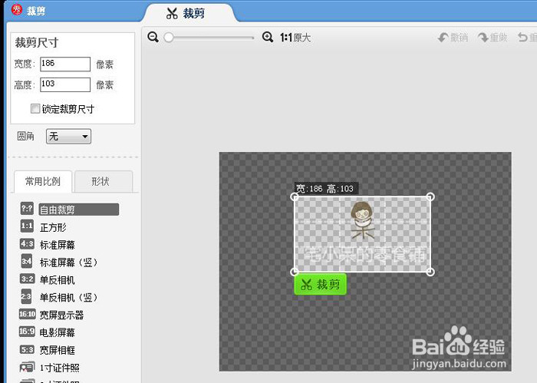Switch to the 常用比例 tab
Image resolution: width=537 pixels, height=383 pixels.
(43, 181)
